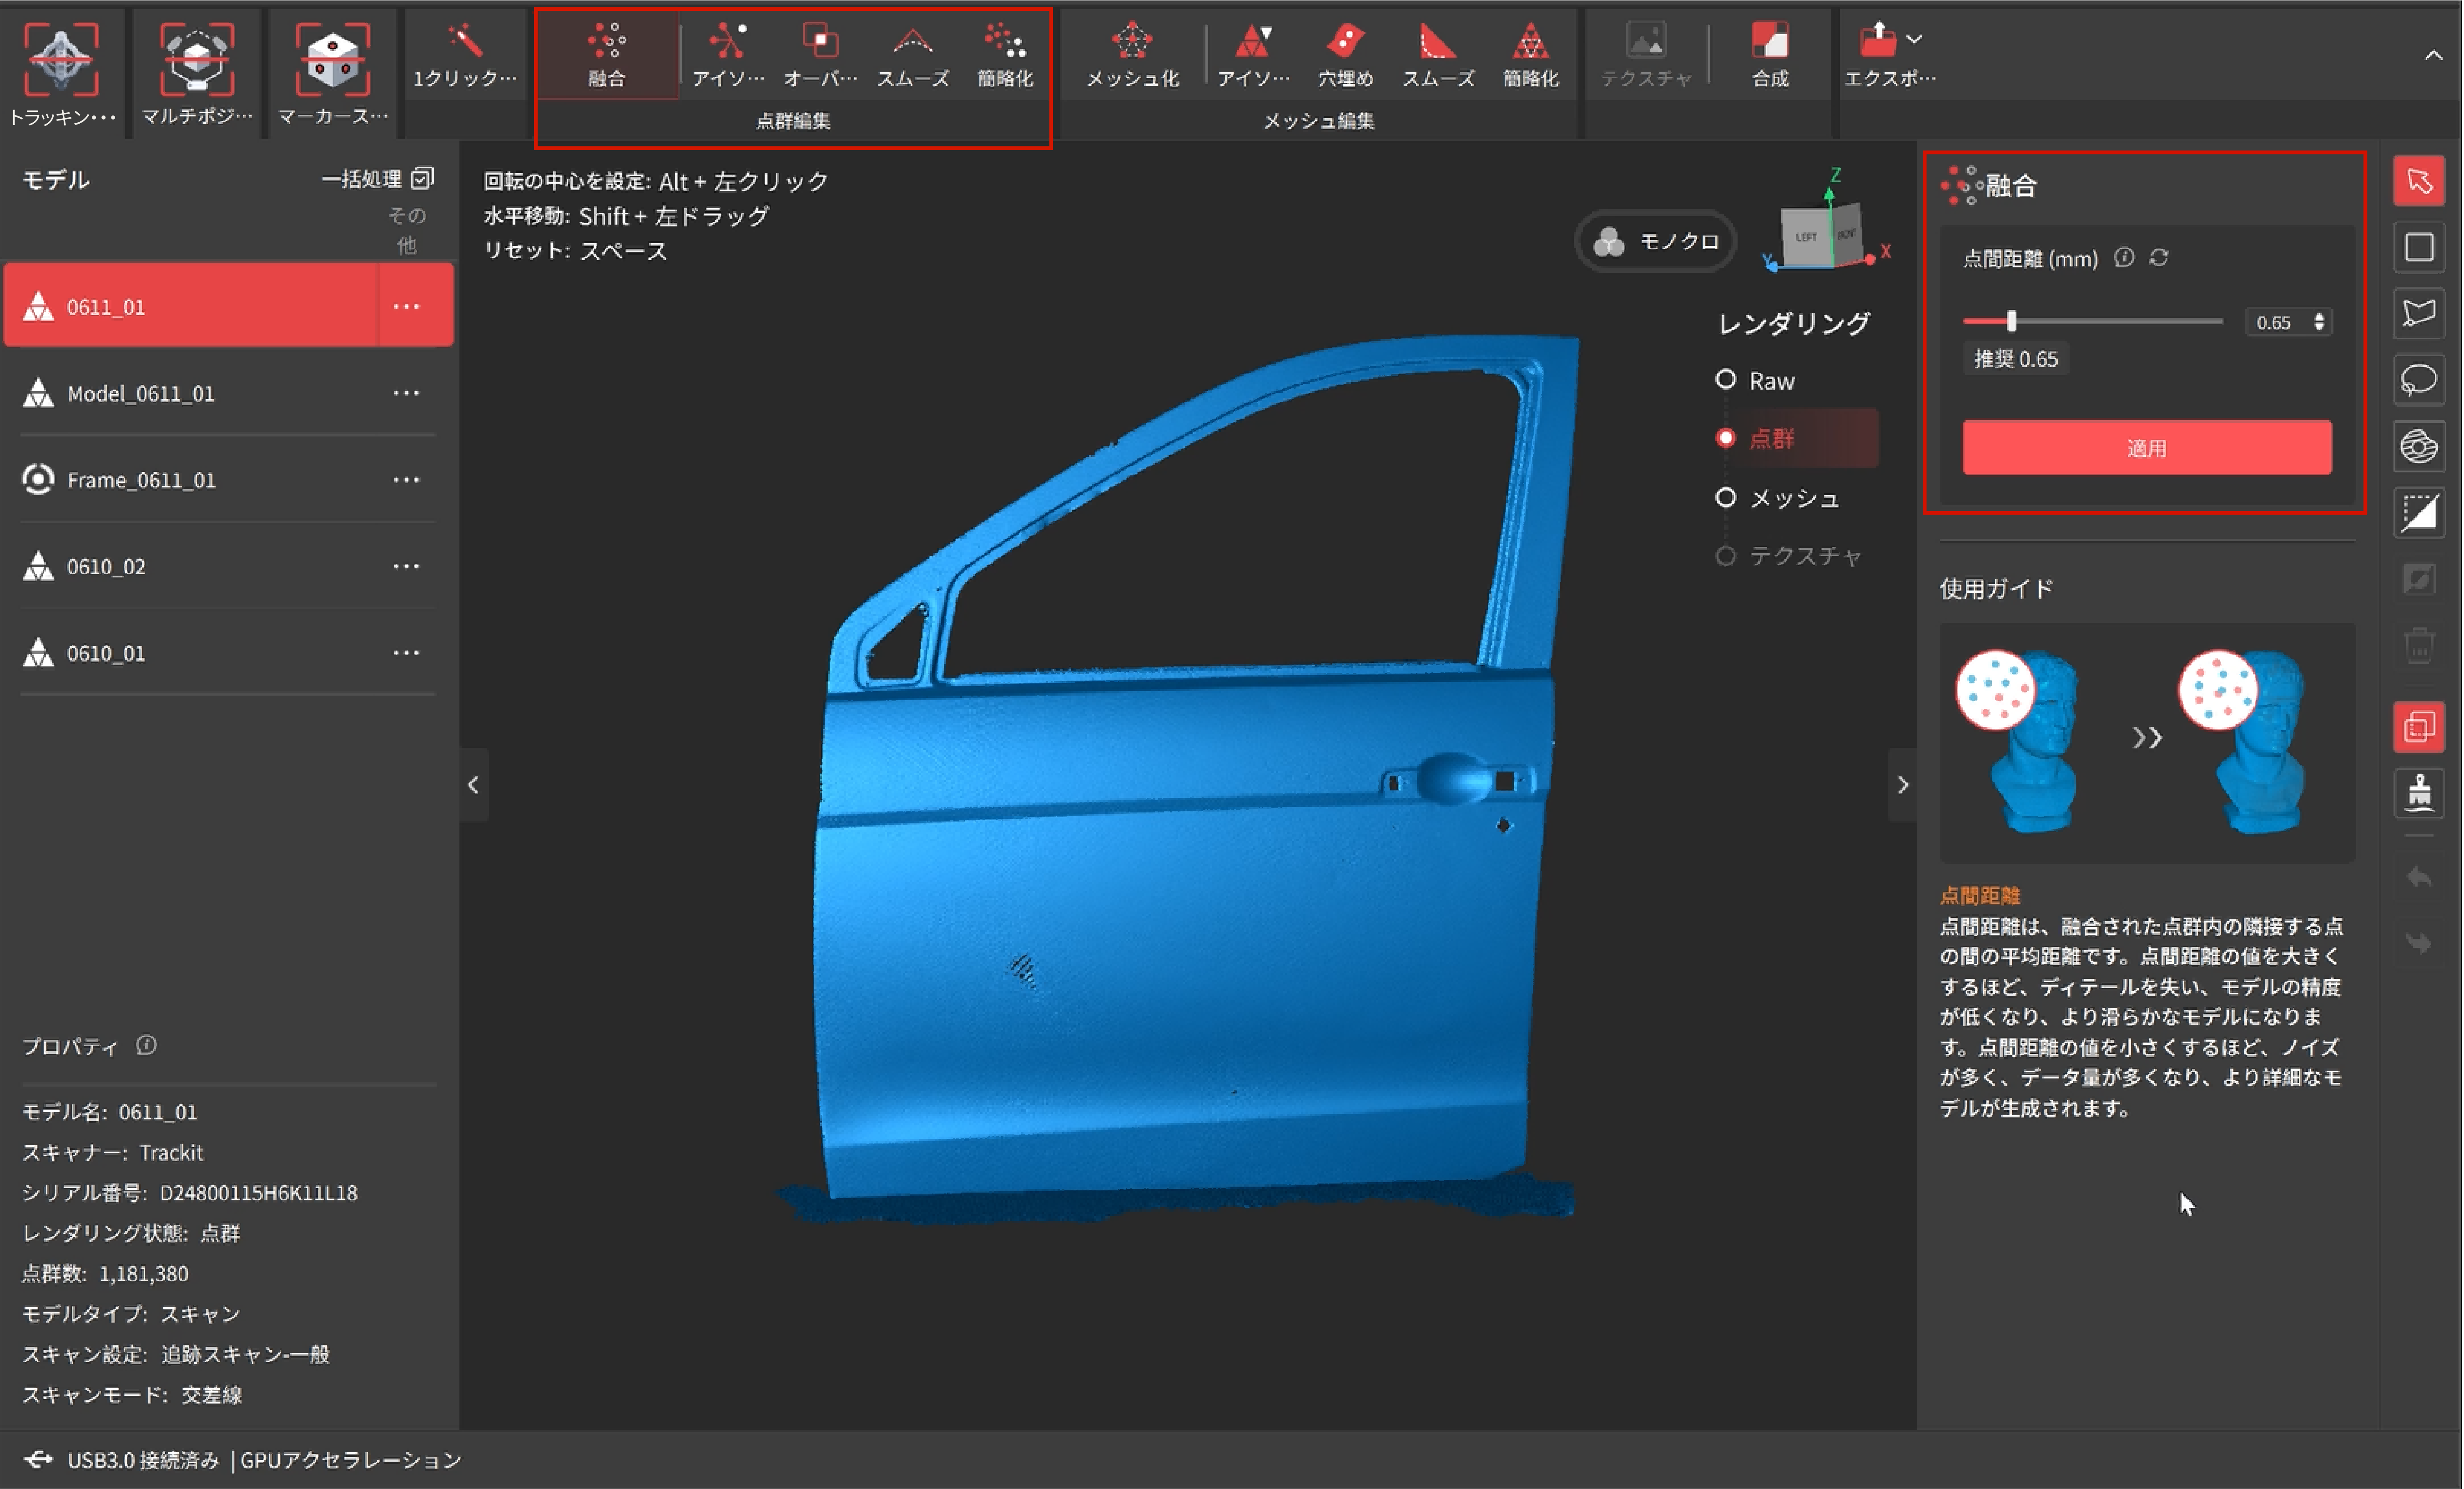Toggle the モノクロ display mode

pyautogui.click(x=1656, y=242)
